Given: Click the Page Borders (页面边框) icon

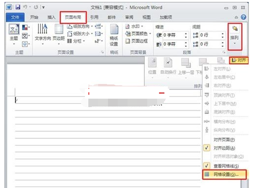Looking at the screenshot, I should point(136,41).
